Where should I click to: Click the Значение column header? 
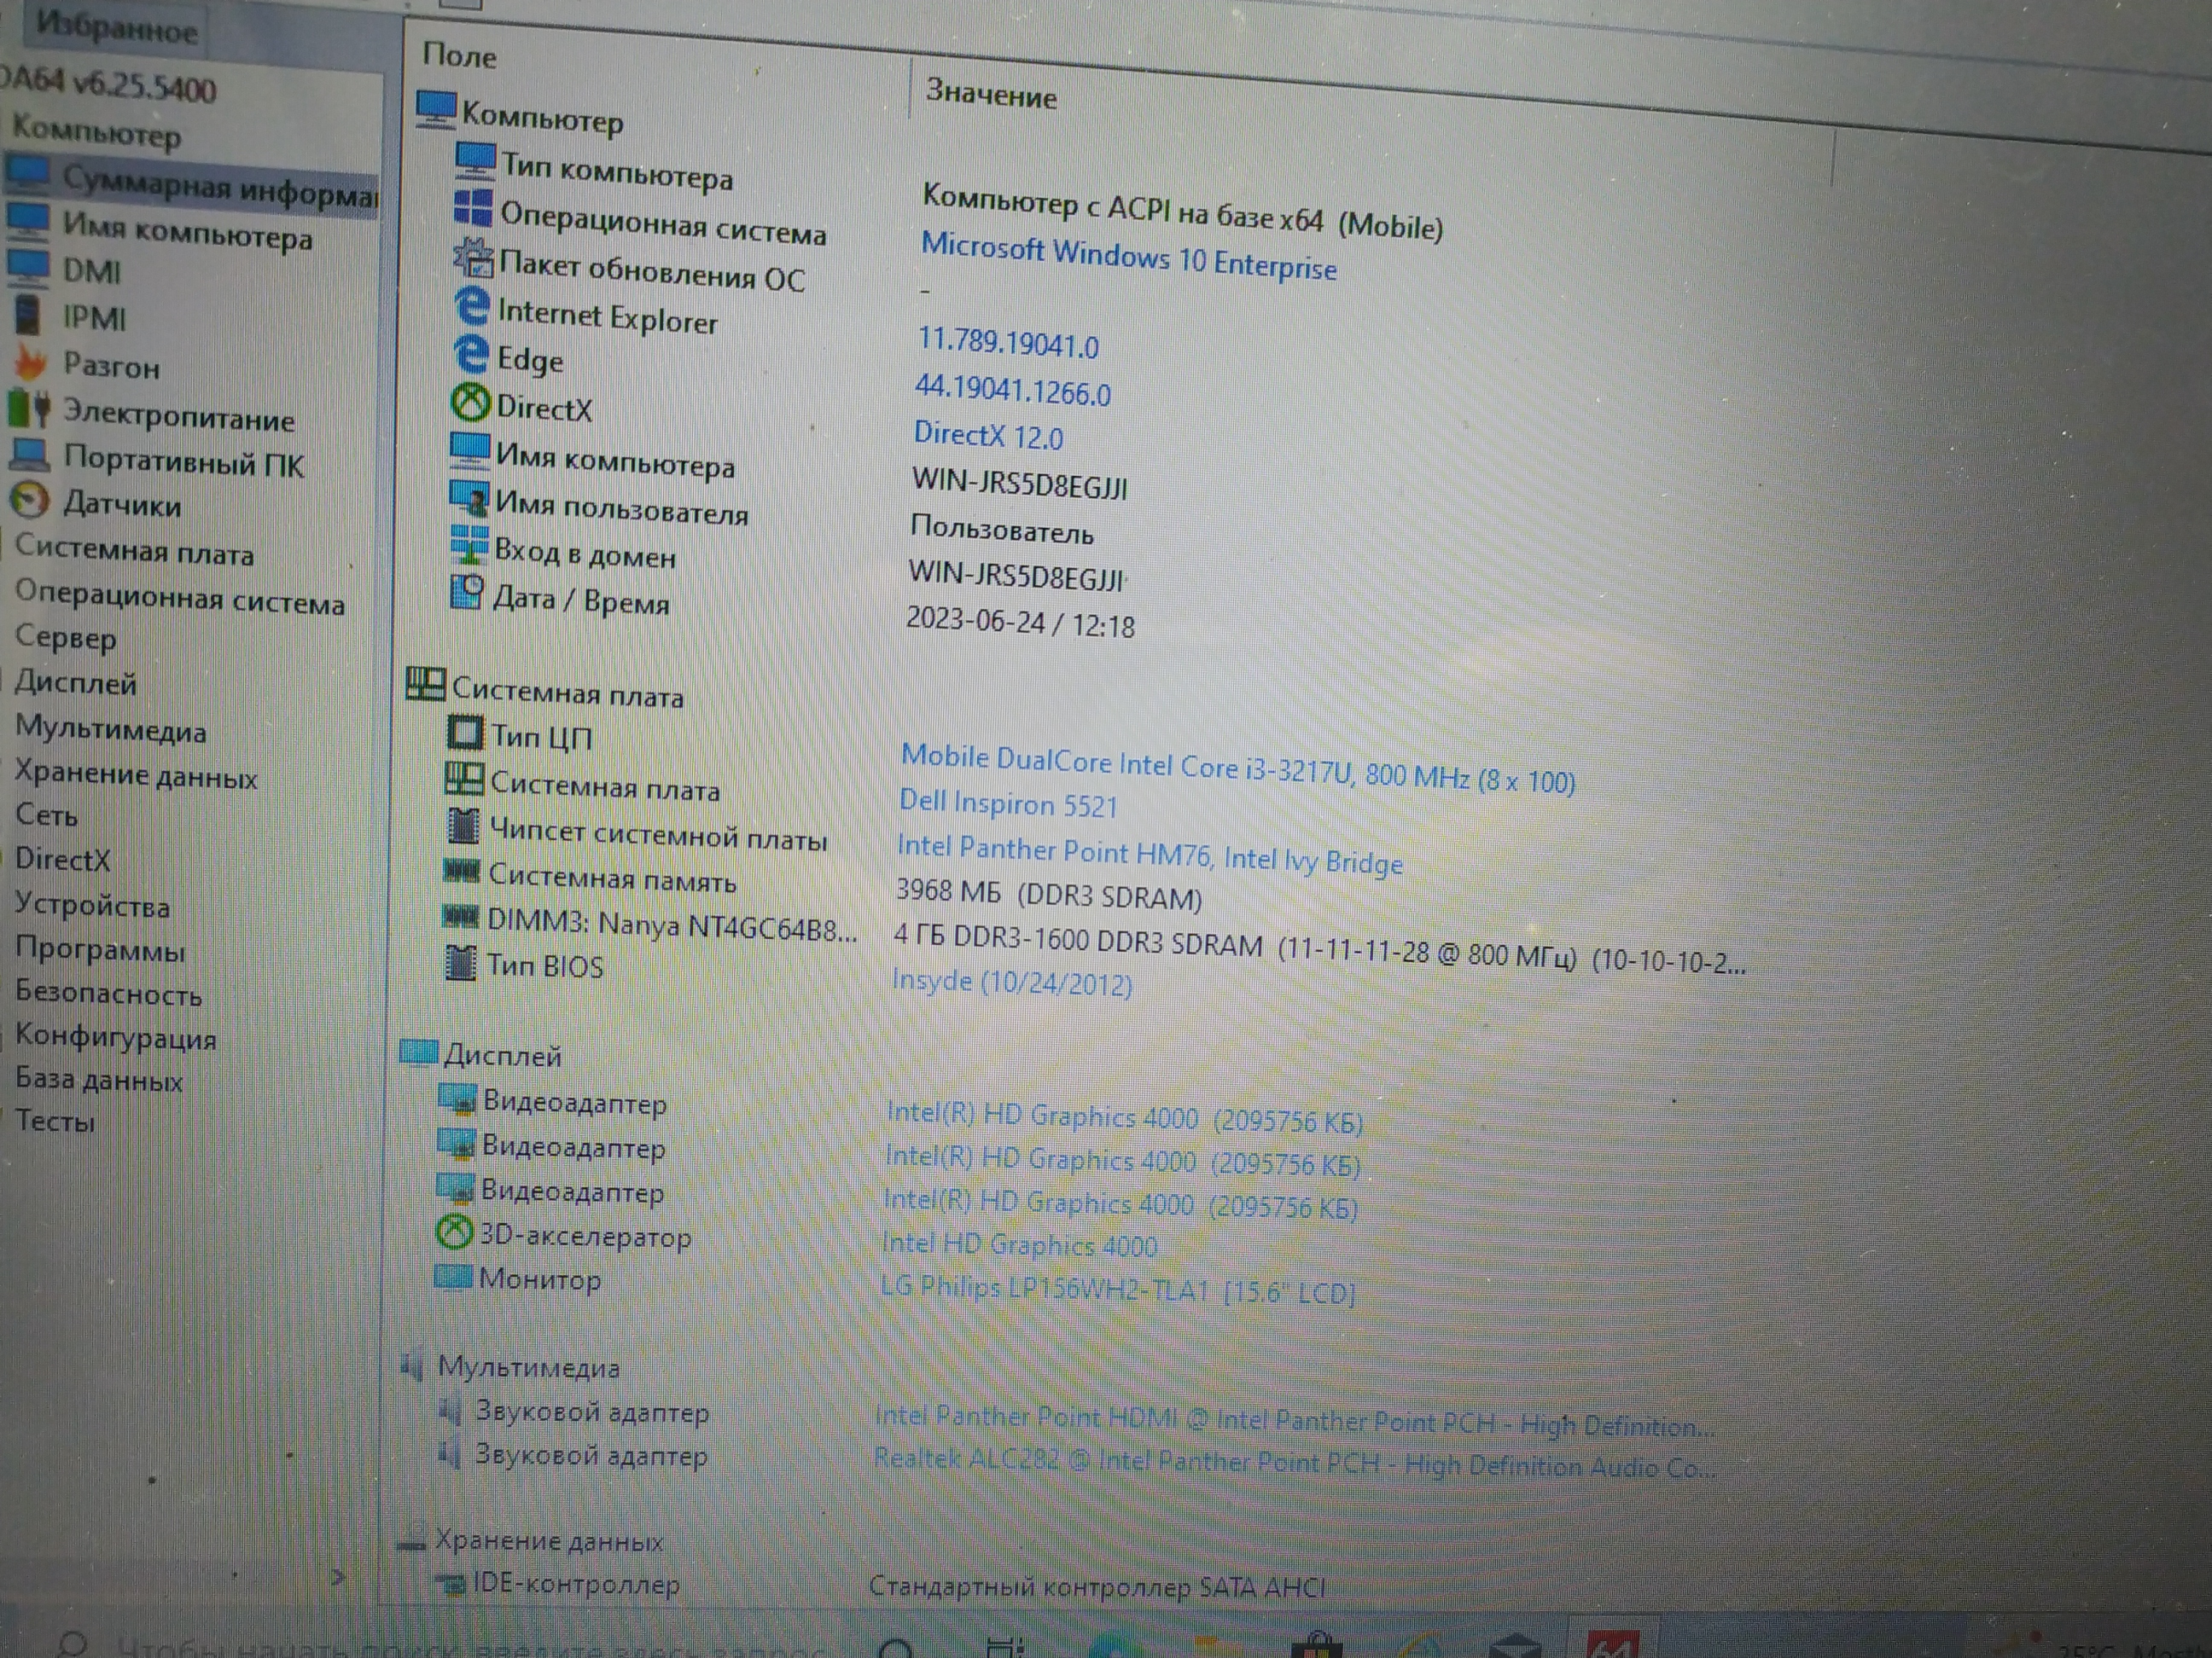click(990, 94)
